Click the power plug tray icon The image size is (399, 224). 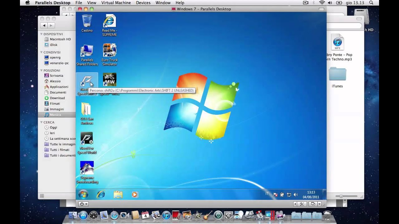pos(282,195)
